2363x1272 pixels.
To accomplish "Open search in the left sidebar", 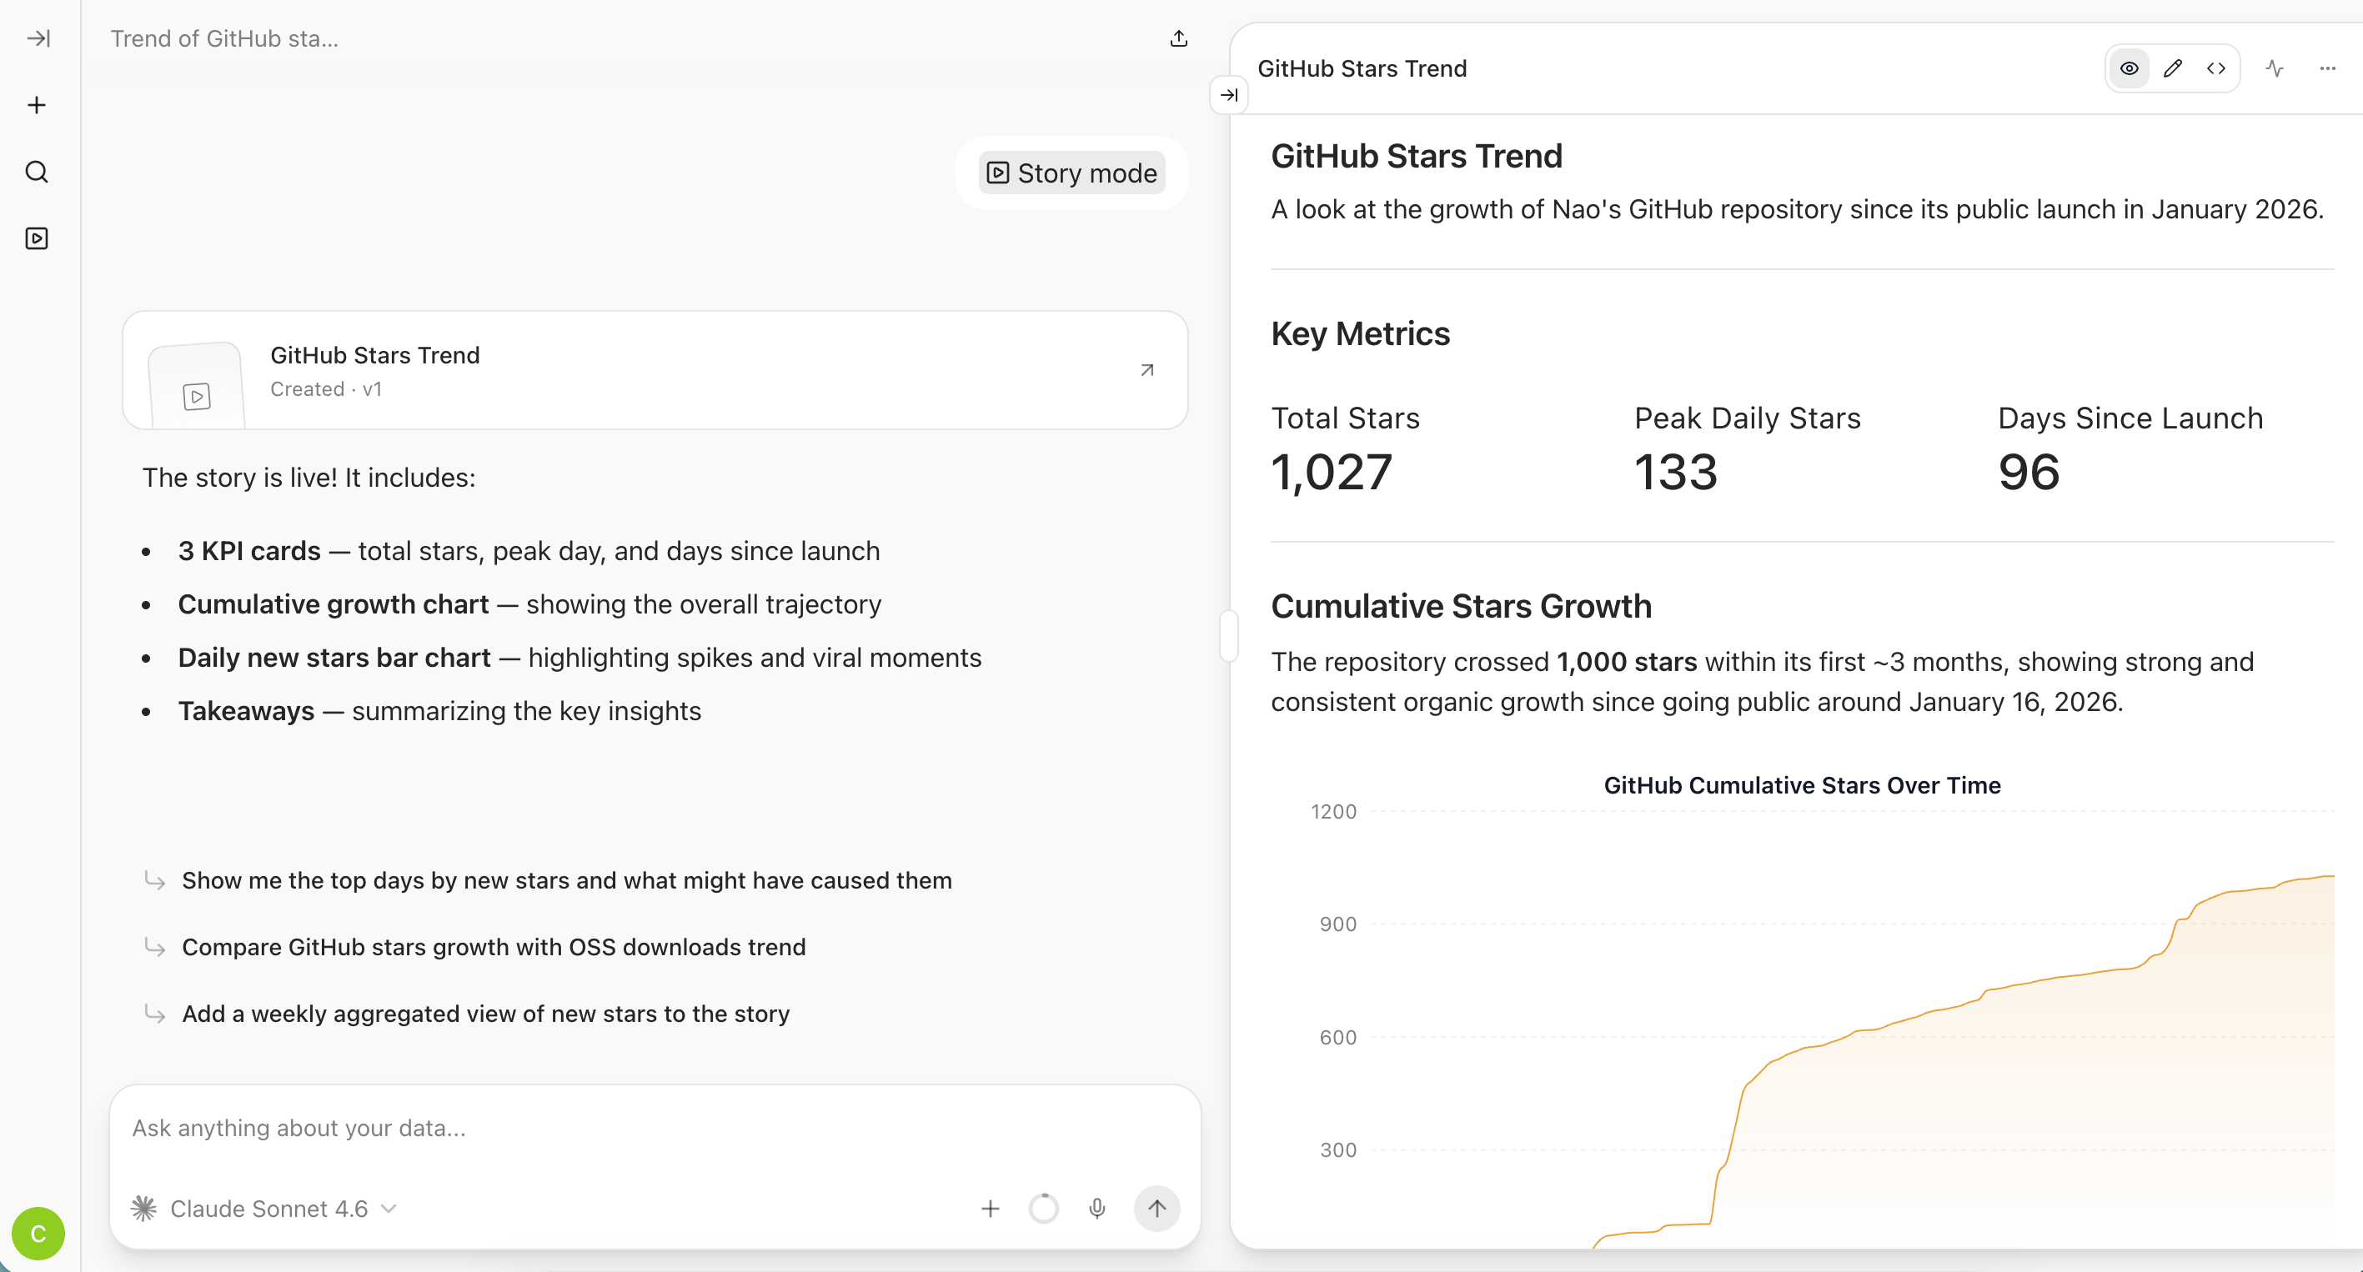I will coord(37,172).
